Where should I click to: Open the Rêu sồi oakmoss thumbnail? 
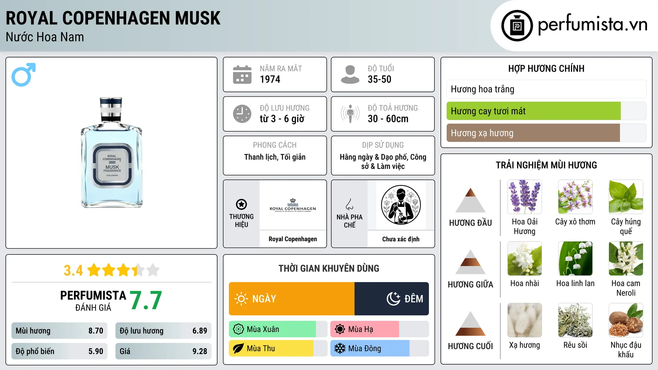point(575,320)
